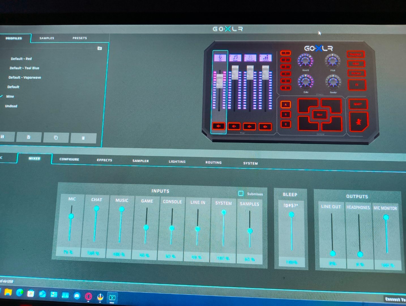
Task: Select the Music channel display icon on the device
Action: 235,58
